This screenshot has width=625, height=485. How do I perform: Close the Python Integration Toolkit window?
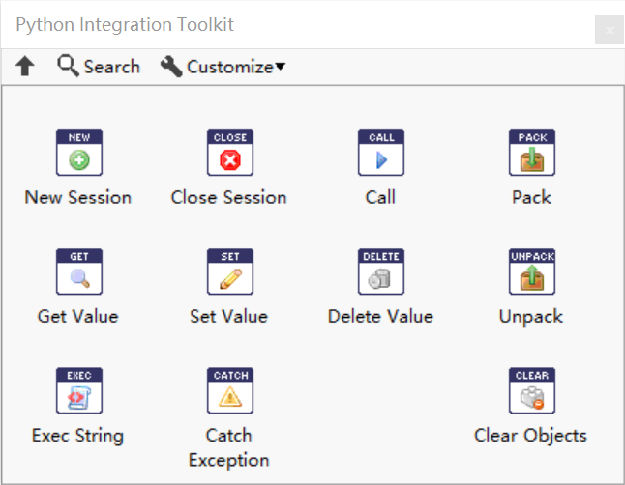[x=610, y=30]
